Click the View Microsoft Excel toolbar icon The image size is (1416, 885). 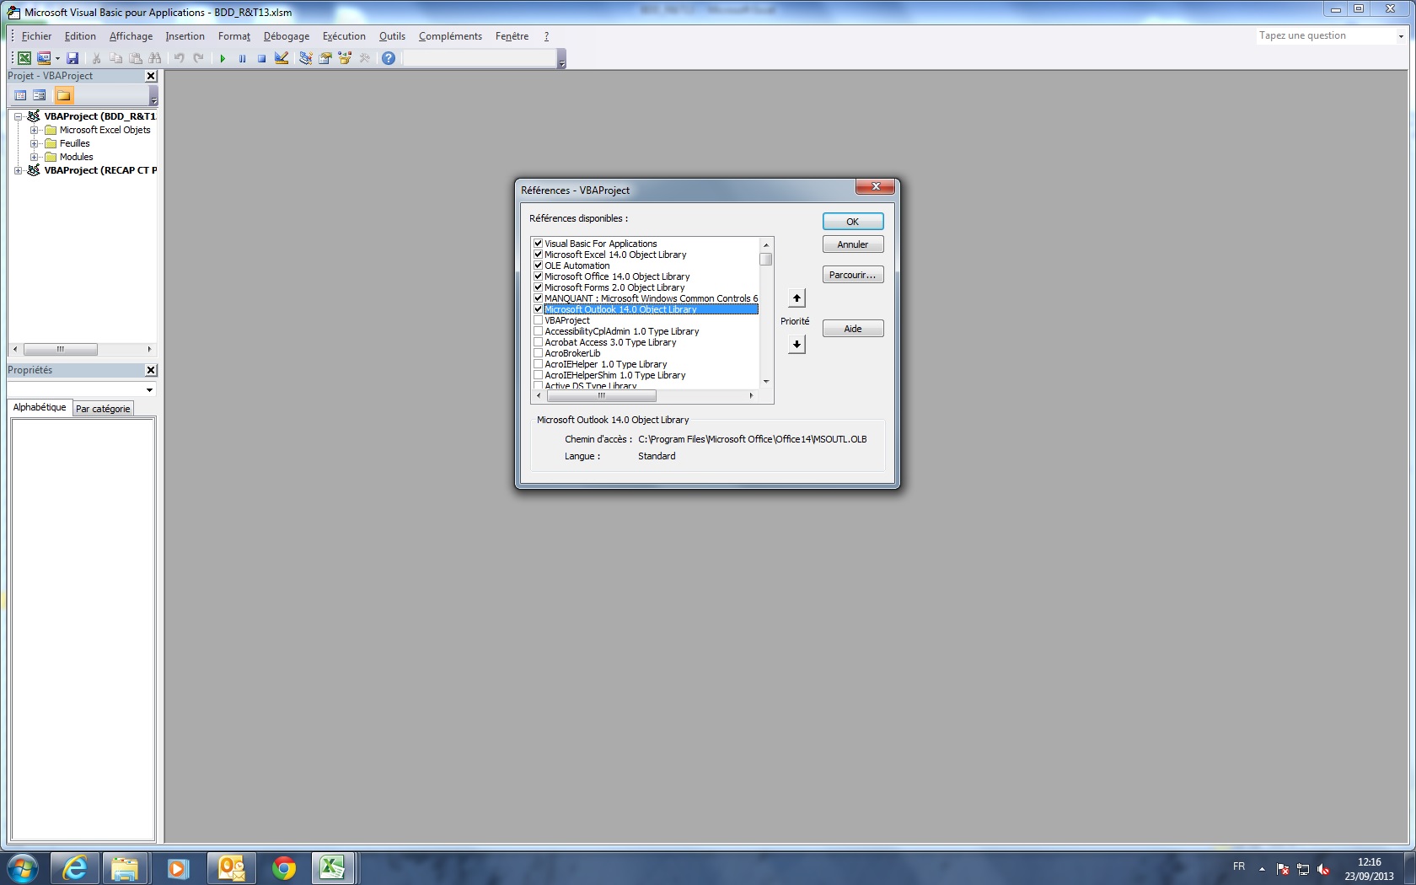[24, 58]
